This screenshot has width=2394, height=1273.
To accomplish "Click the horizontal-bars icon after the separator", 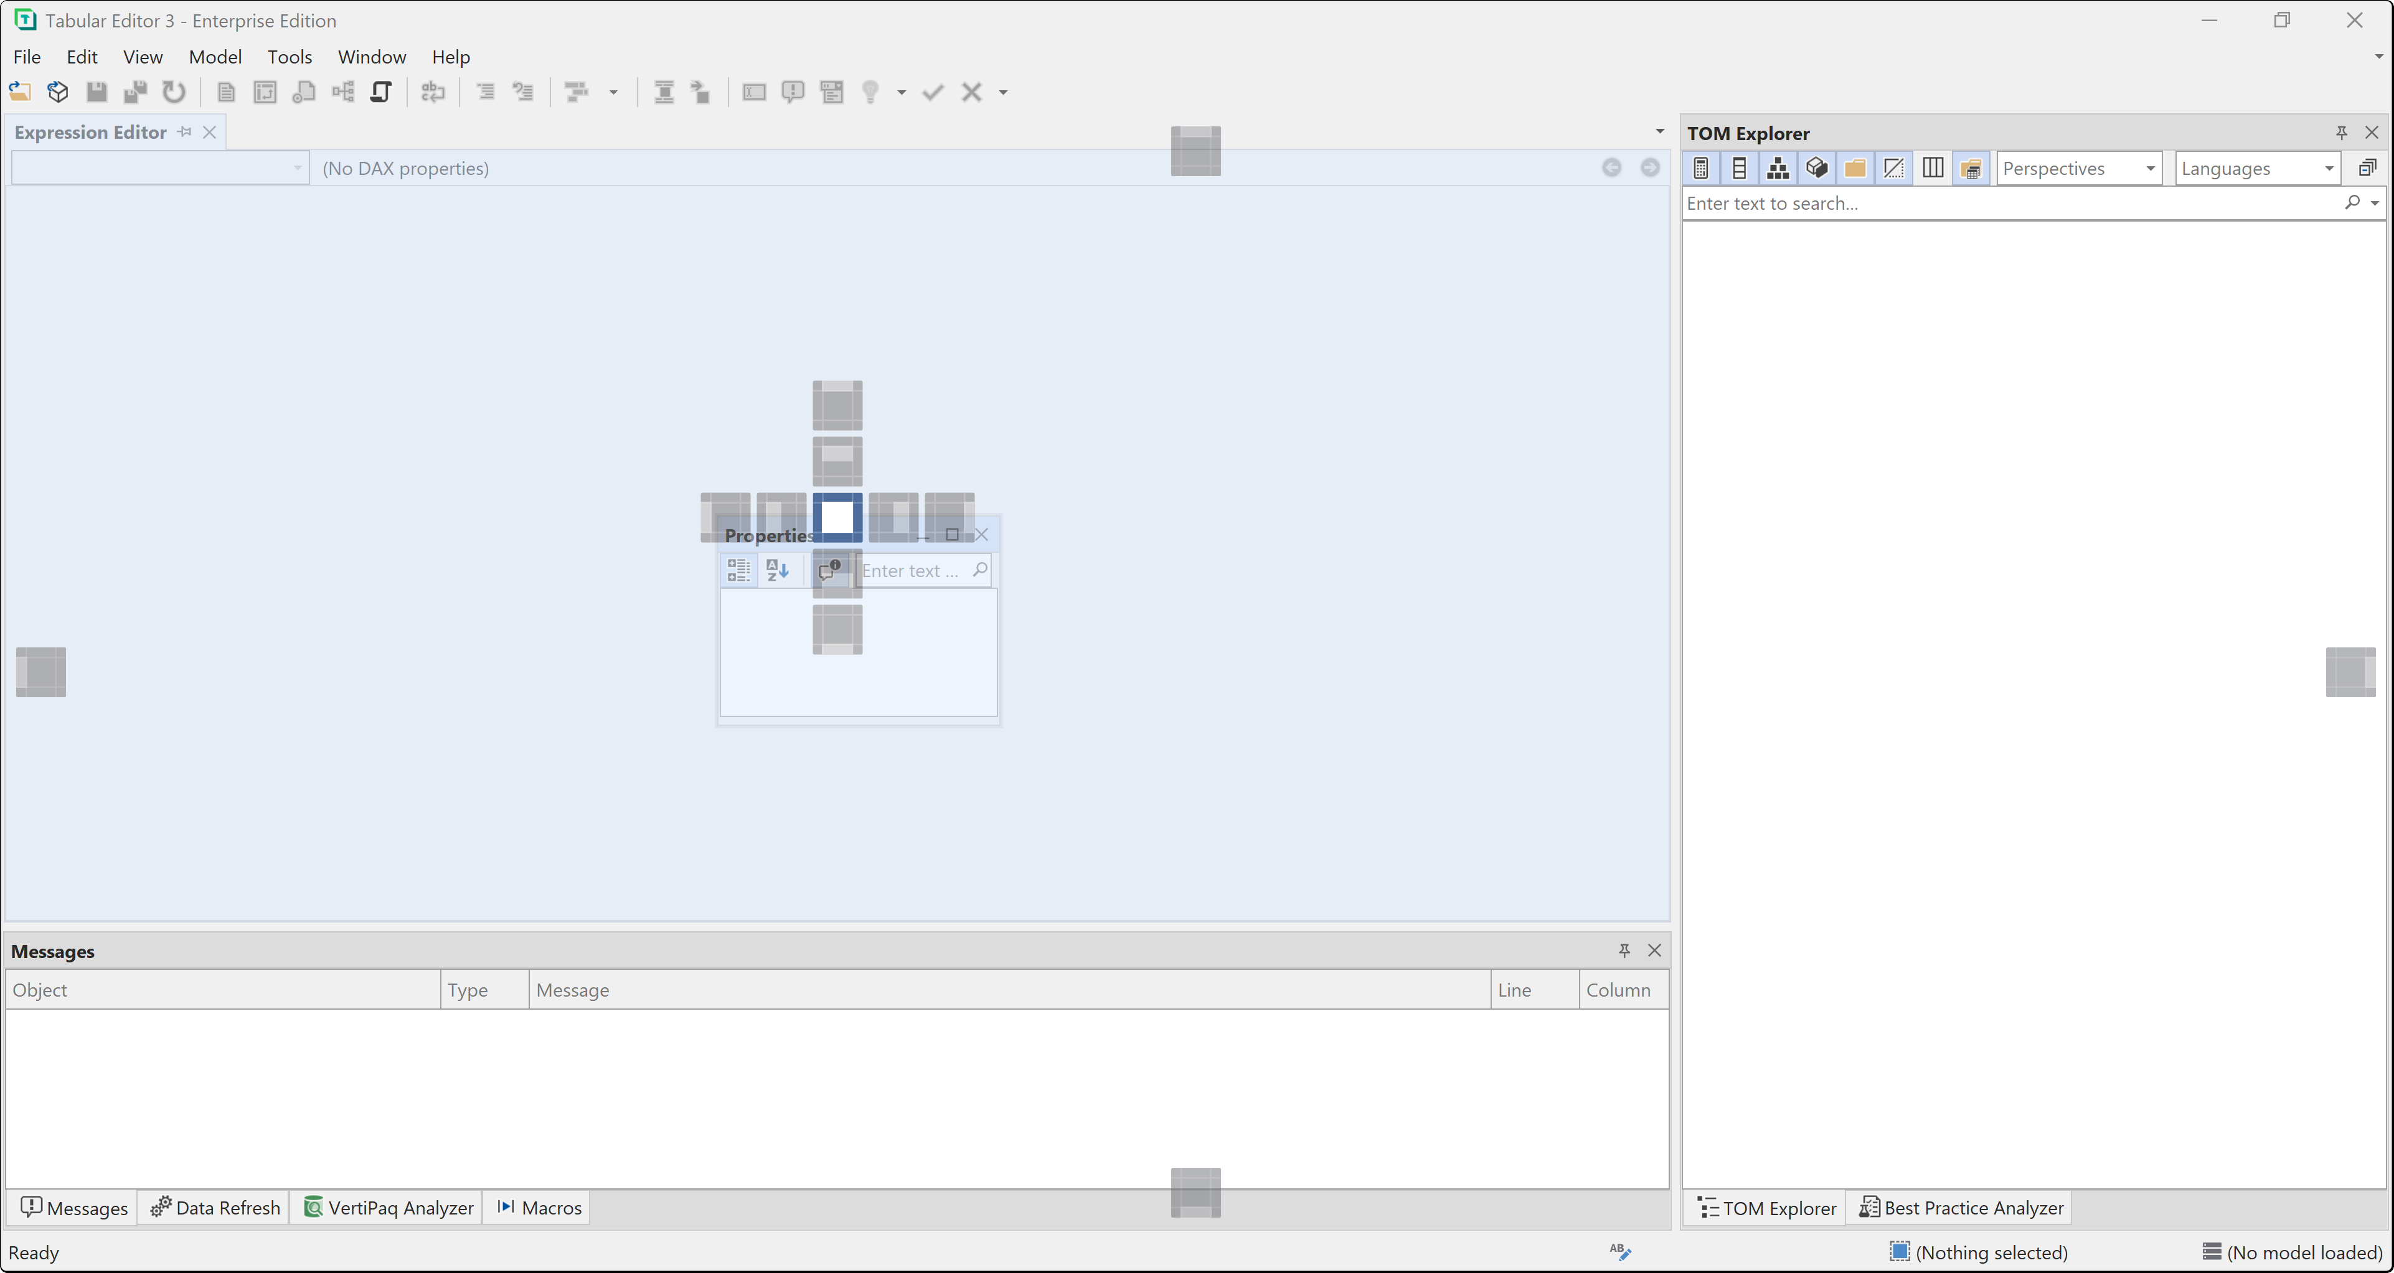I will (x=664, y=92).
